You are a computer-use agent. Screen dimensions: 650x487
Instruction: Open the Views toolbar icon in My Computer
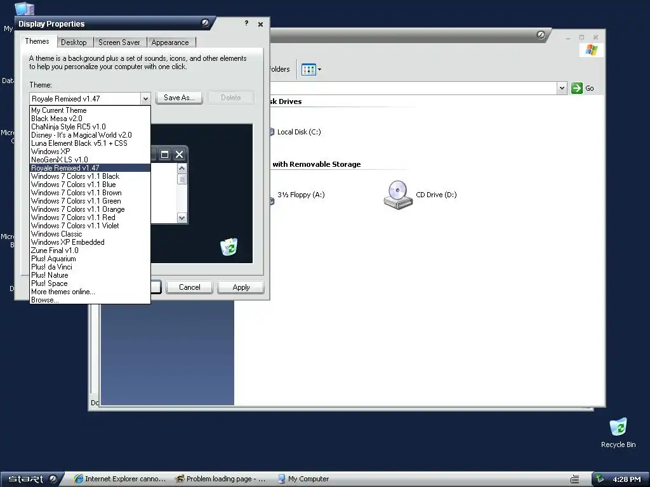[x=308, y=70]
